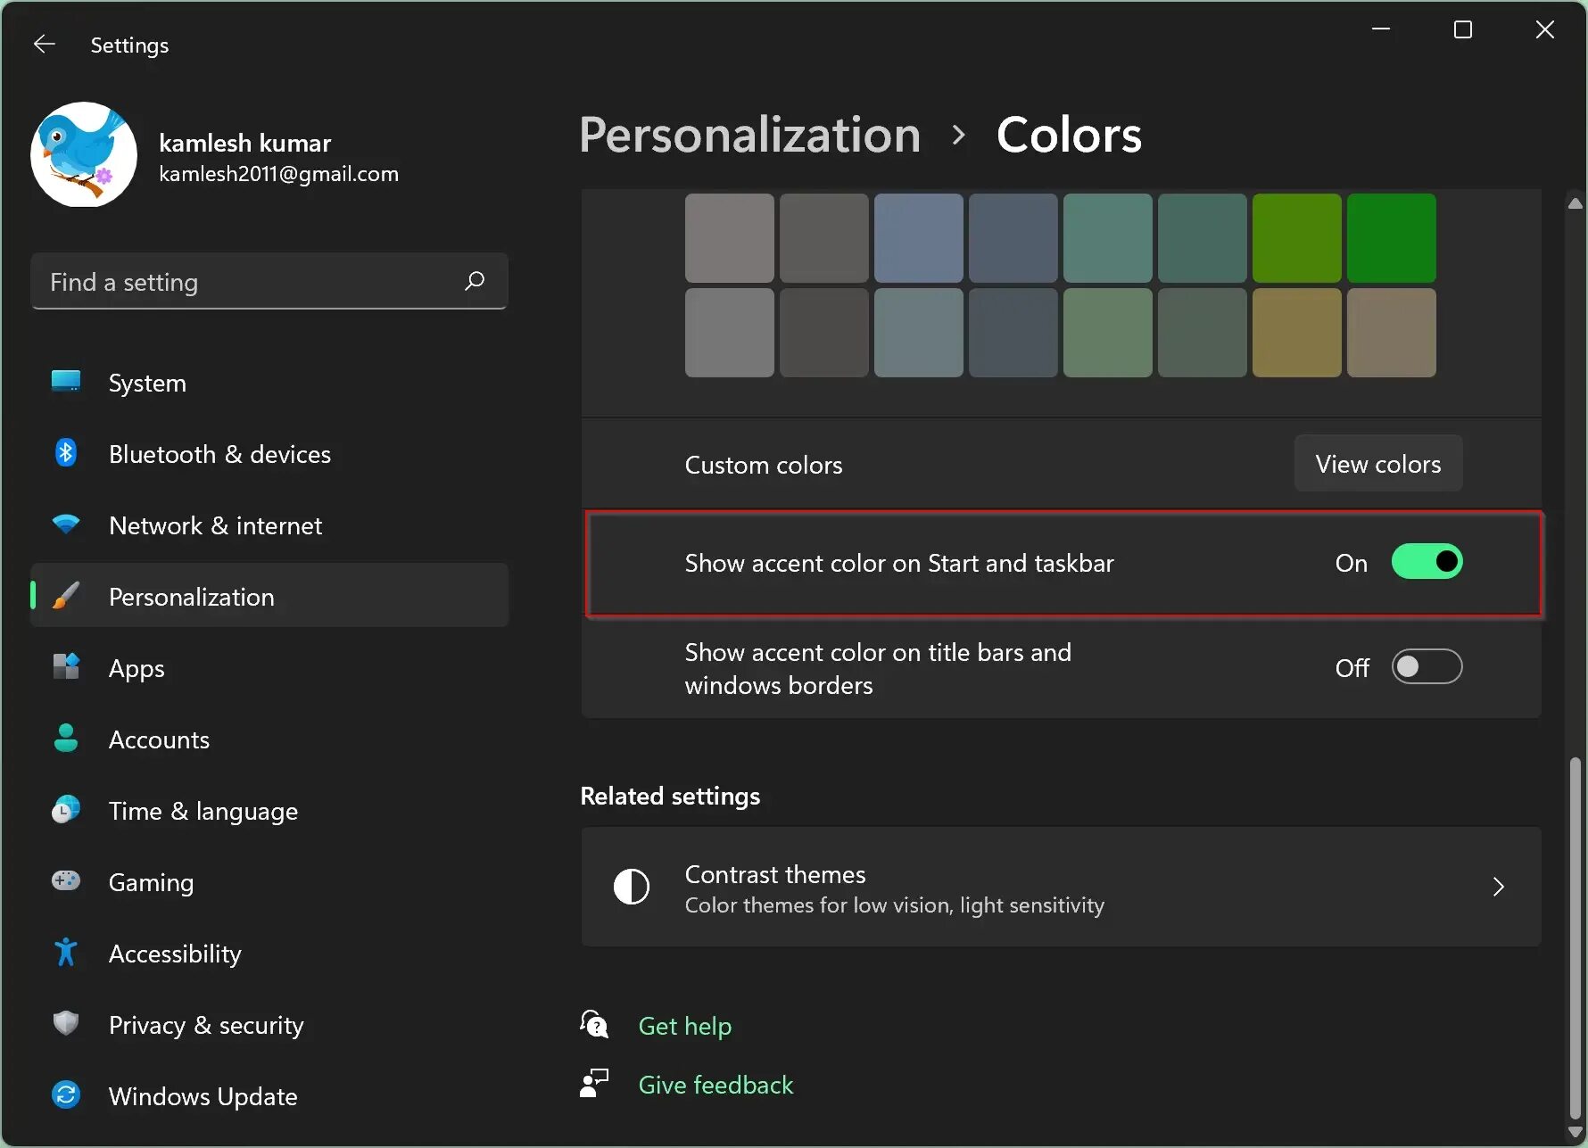
Task: Click the Windows Update sync icon
Action: click(66, 1095)
